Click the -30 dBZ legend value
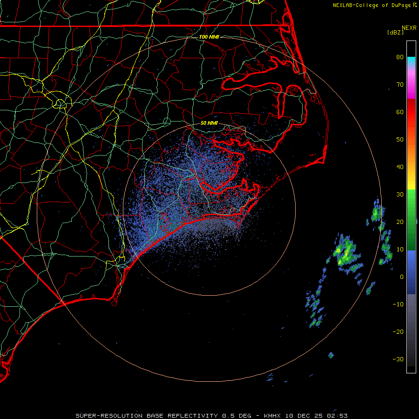This screenshot has height=419, width=419. tap(398, 359)
